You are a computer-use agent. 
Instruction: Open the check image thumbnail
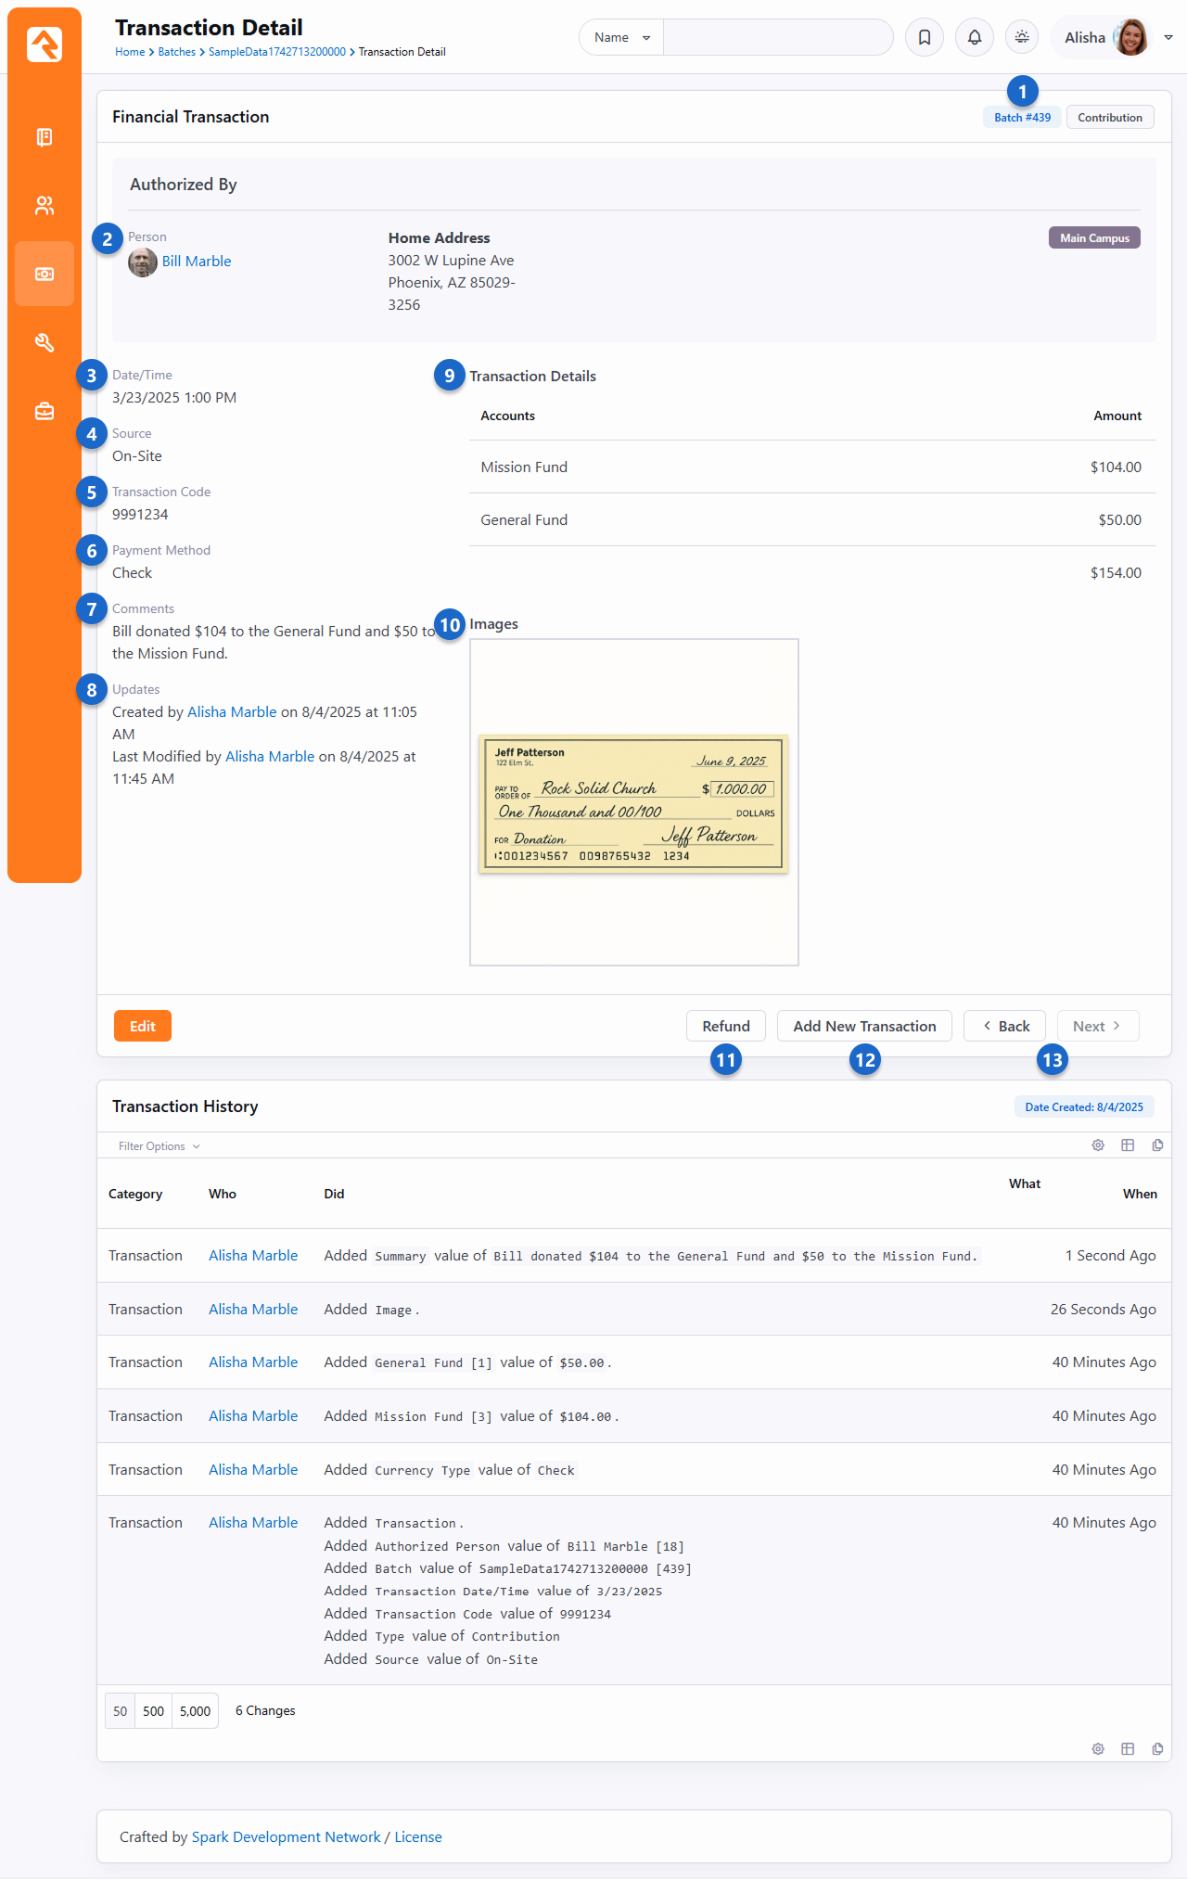(x=633, y=803)
